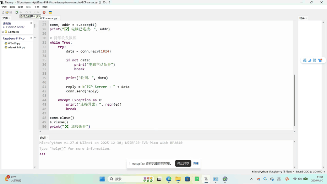Open Raspberry Pi Pico pane options menu

click(x=31, y=38)
